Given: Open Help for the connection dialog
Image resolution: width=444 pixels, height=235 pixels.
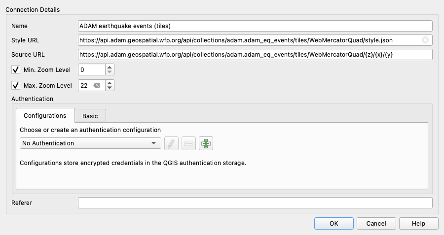Looking at the screenshot, I should pyautogui.click(x=418, y=223).
